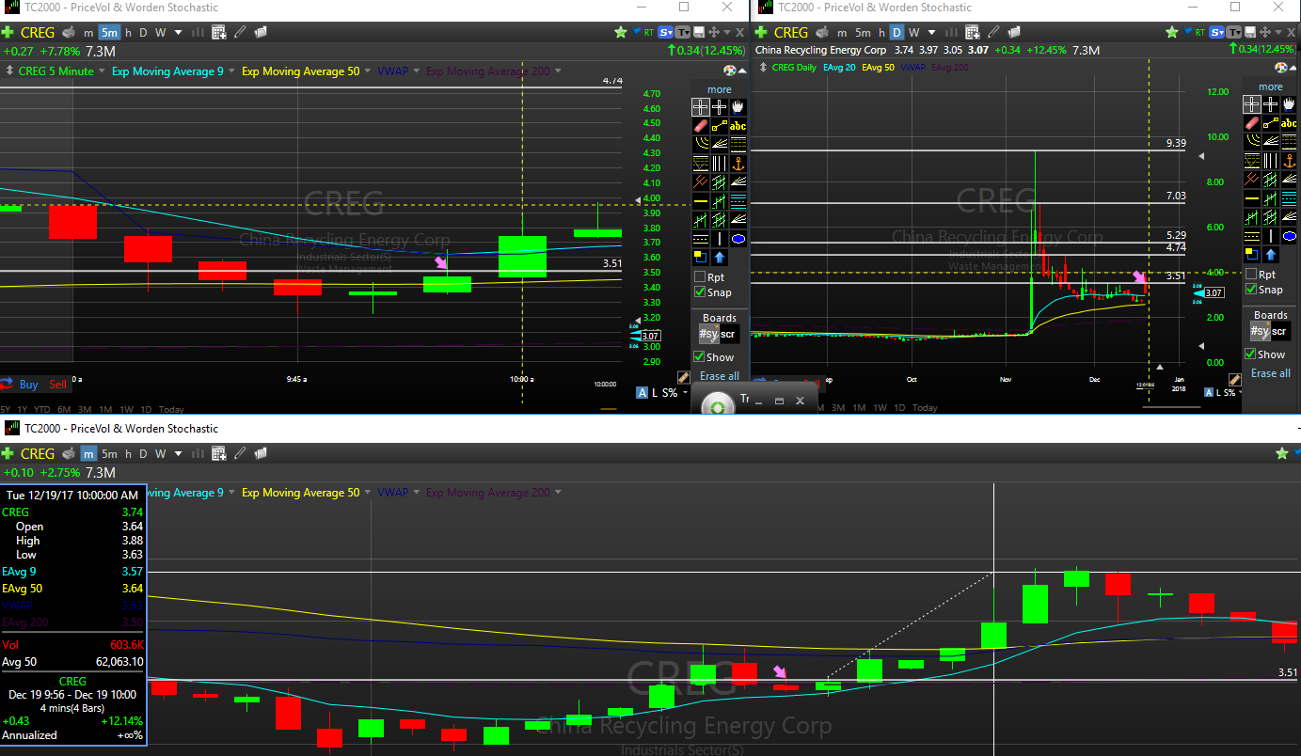The height and width of the screenshot is (756, 1301).
Task: Click the green favorite star in the 5-minute window
Action: coord(621,32)
